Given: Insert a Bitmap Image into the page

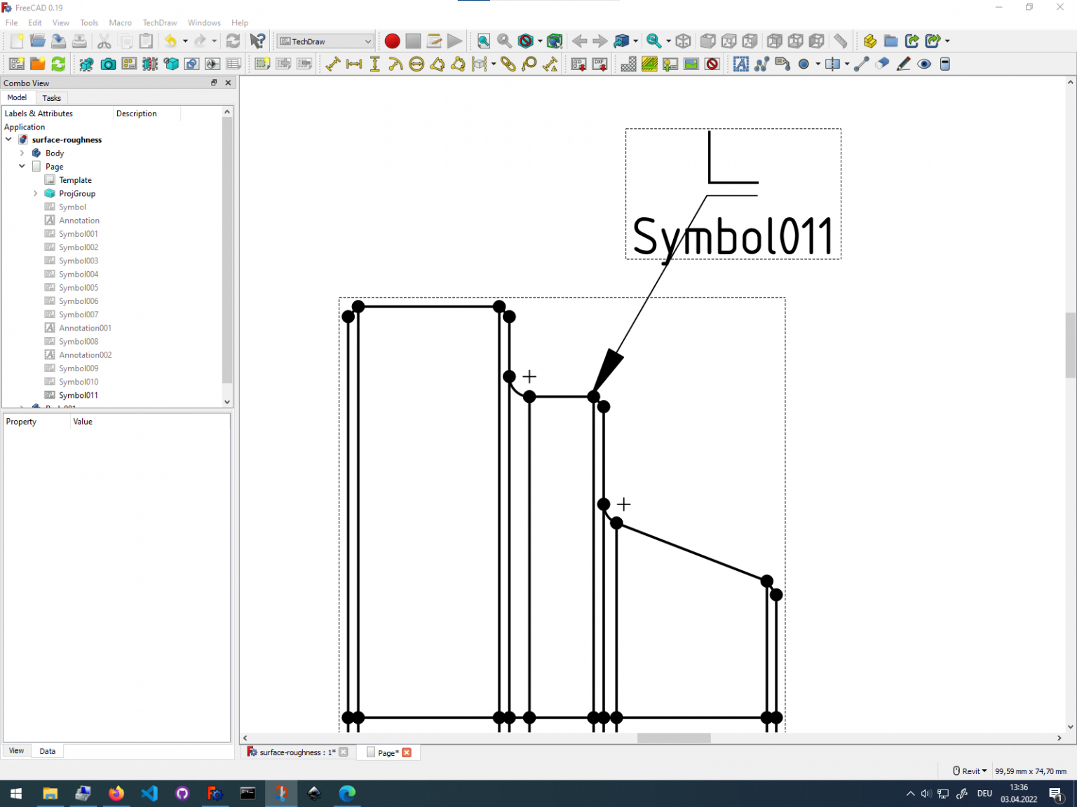Looking at the screenshot, I should (x=691, y=64).
